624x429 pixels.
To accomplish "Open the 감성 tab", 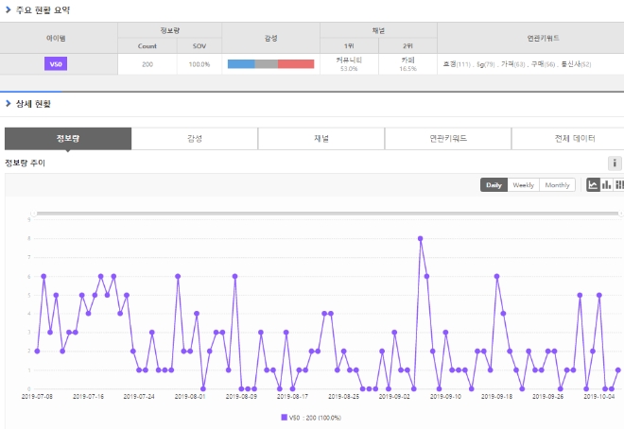I will point(195,139).
